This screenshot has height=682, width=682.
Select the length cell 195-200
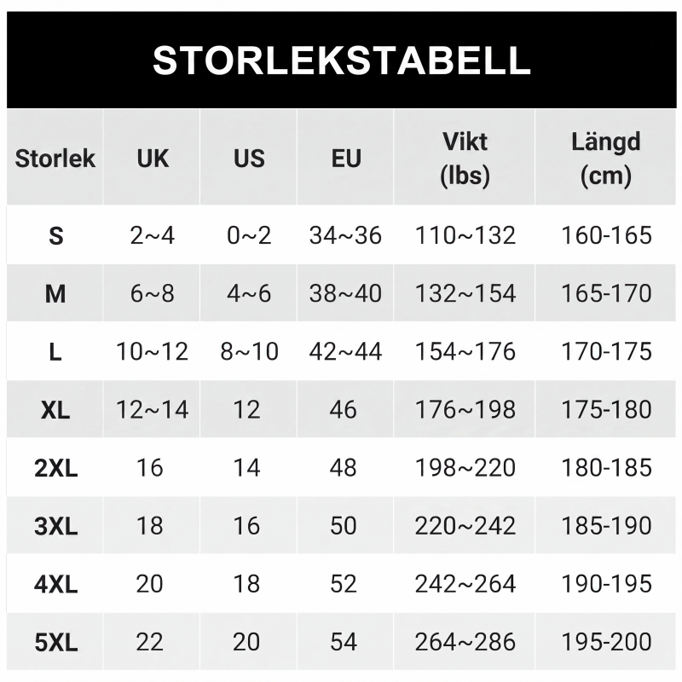[606, 642]
